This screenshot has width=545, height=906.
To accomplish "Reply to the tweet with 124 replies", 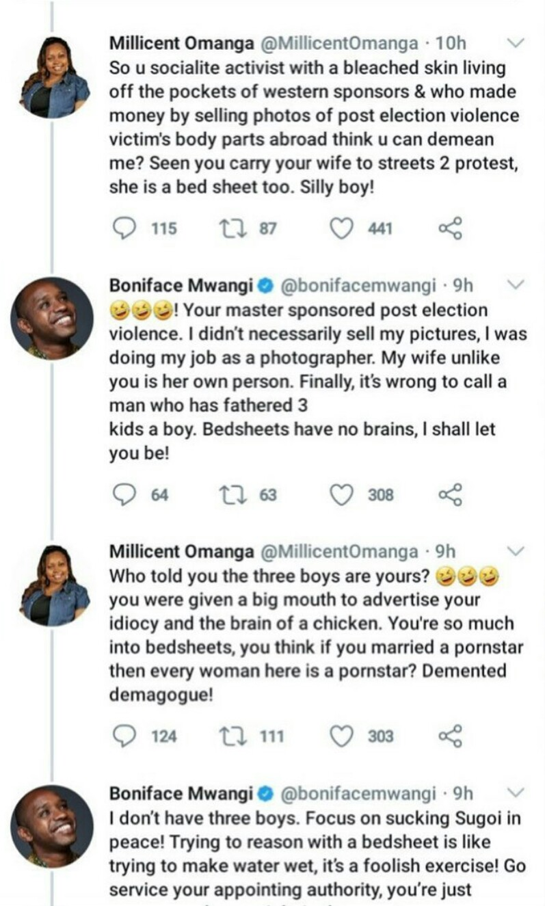I will pos(124,736).
